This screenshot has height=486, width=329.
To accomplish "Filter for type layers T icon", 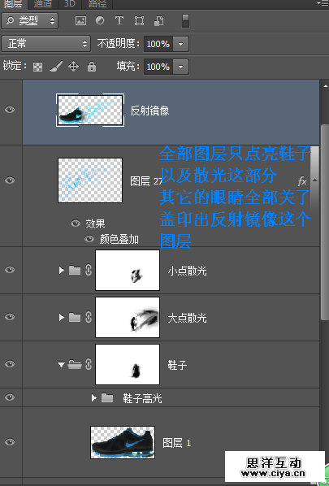I will (x=119, y=21).
